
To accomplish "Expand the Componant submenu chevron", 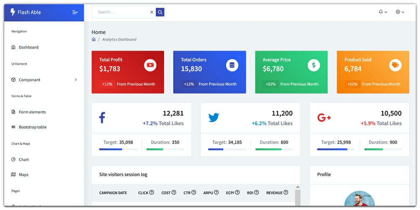I will 76,79.
